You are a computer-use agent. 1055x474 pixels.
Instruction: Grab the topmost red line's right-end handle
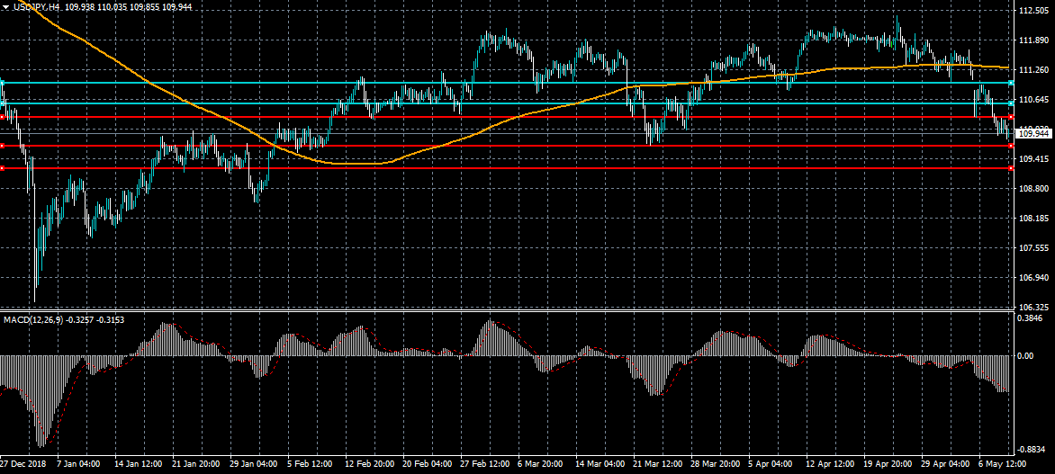[x=1011, y=117]
